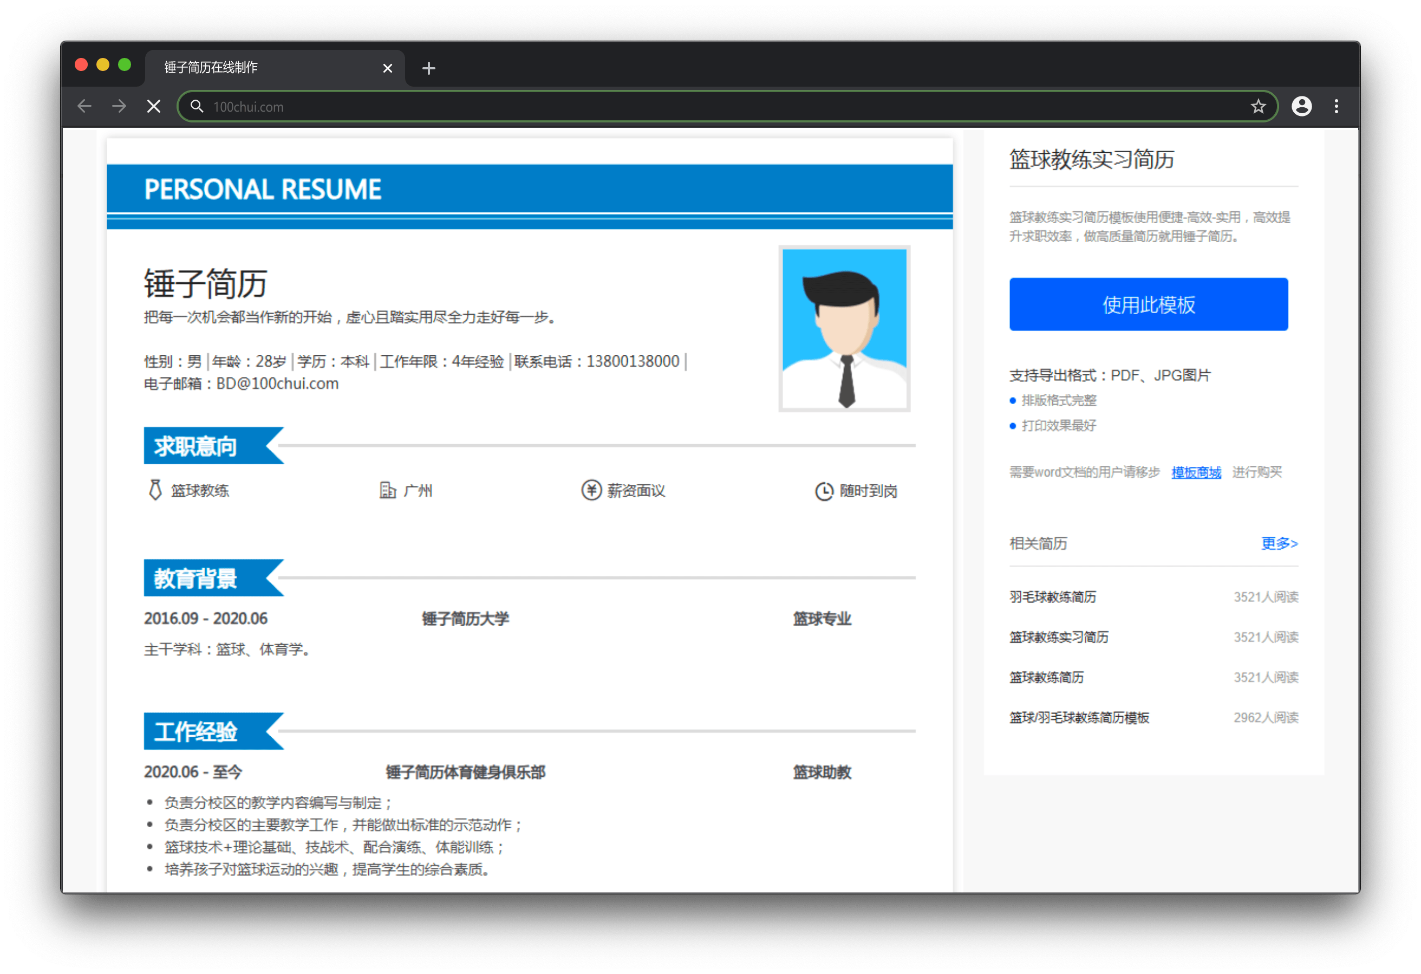Click the building icon beside 广州
1421x974 pixels.
388,490
